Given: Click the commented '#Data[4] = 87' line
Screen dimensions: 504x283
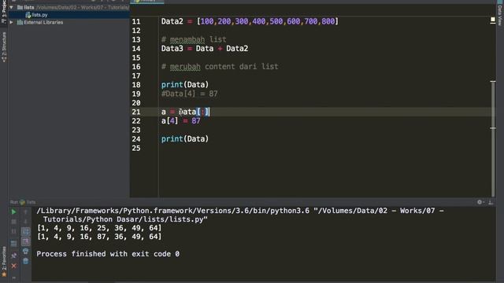Looking at the screenshot, I should 189,94.
